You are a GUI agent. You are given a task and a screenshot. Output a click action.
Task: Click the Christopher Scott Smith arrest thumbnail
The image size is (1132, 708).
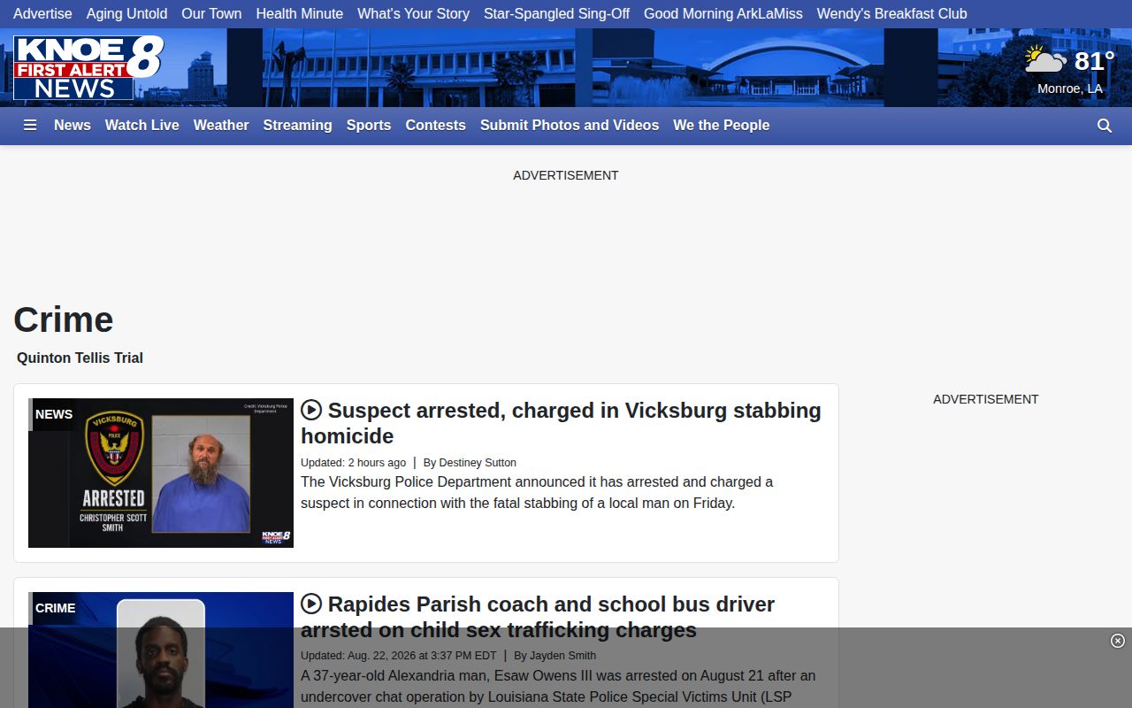click(x=161, y=473)
